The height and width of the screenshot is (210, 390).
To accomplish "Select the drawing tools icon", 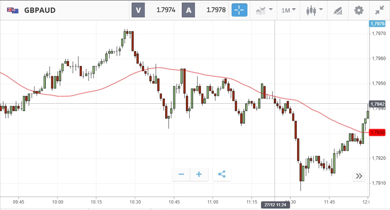I will click(x=338, y=10).
